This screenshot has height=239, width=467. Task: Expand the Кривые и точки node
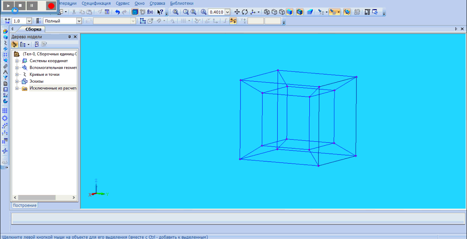click(17, 74)
